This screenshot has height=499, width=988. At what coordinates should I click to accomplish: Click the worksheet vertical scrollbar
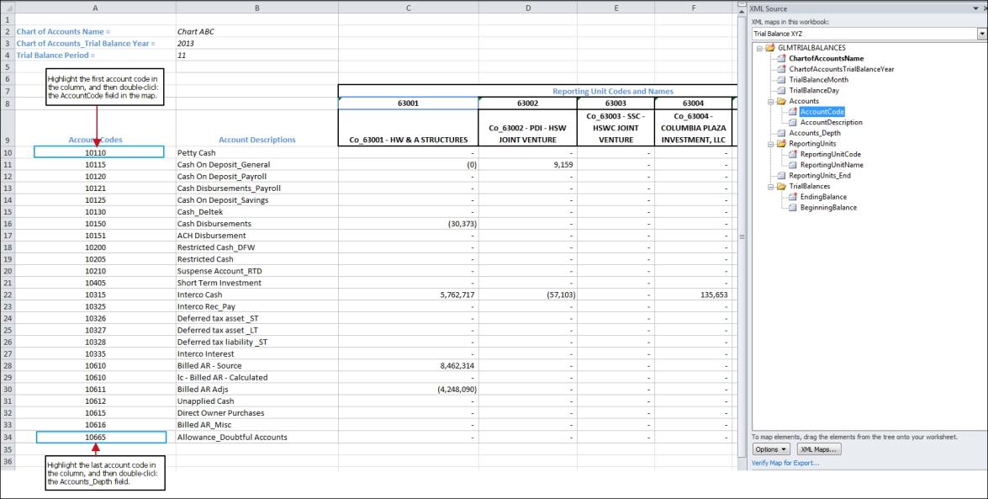coord(742,236)
